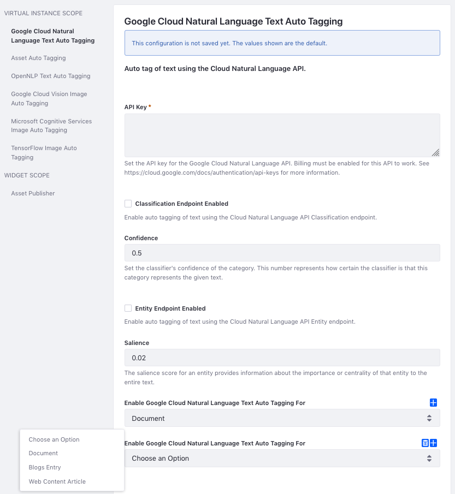
Task: Click the api-keys documentation URL text
Action: 202,172
